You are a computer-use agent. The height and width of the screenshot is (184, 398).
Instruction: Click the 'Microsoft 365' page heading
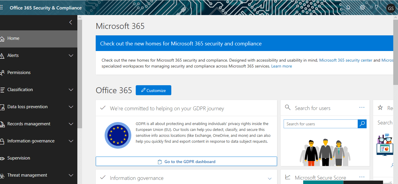click(x=120, y=26)
